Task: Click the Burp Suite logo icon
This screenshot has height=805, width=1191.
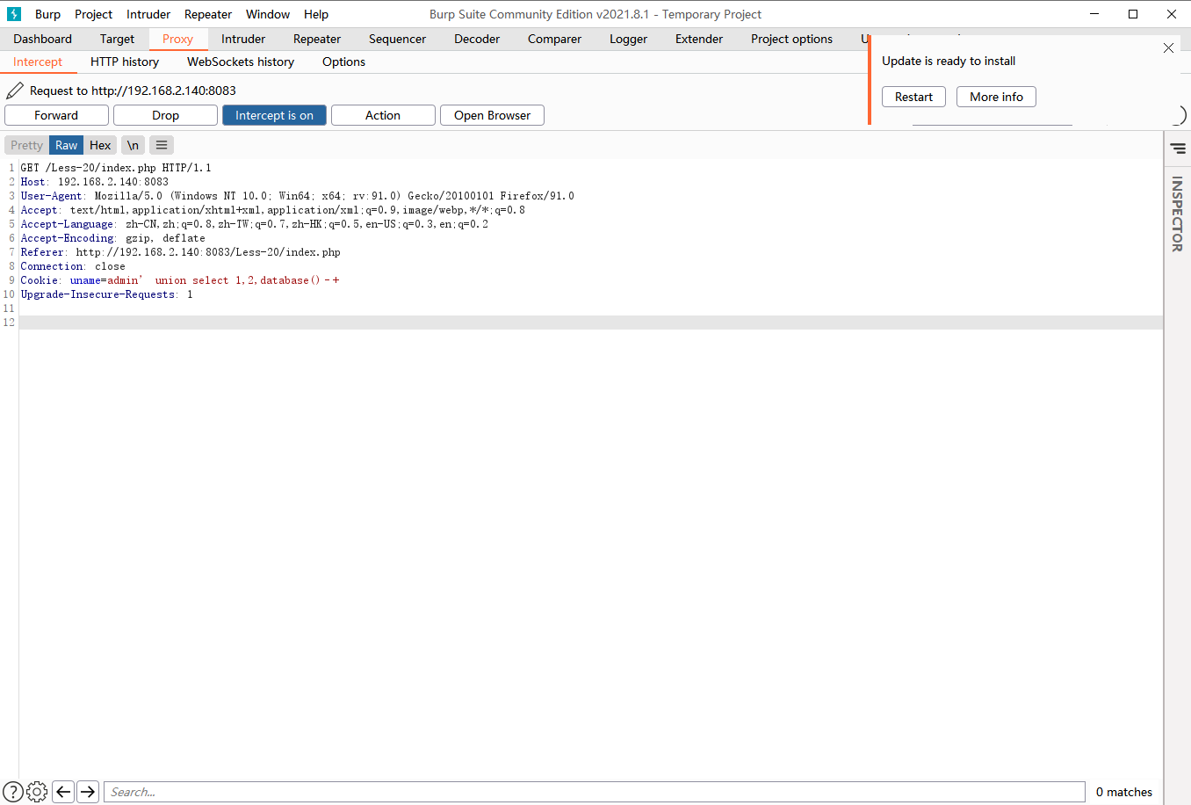Action: [13, 14]
